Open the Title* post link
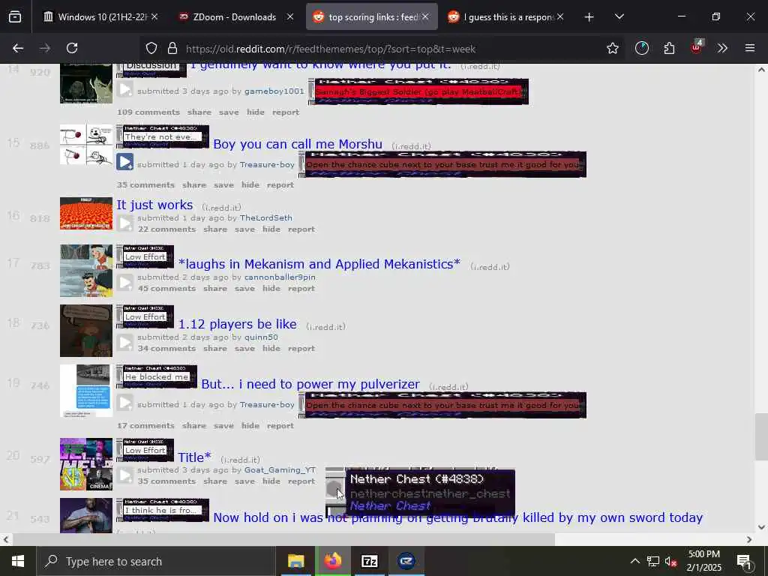The width and height of the screenshot is (768, 576). 194,457
